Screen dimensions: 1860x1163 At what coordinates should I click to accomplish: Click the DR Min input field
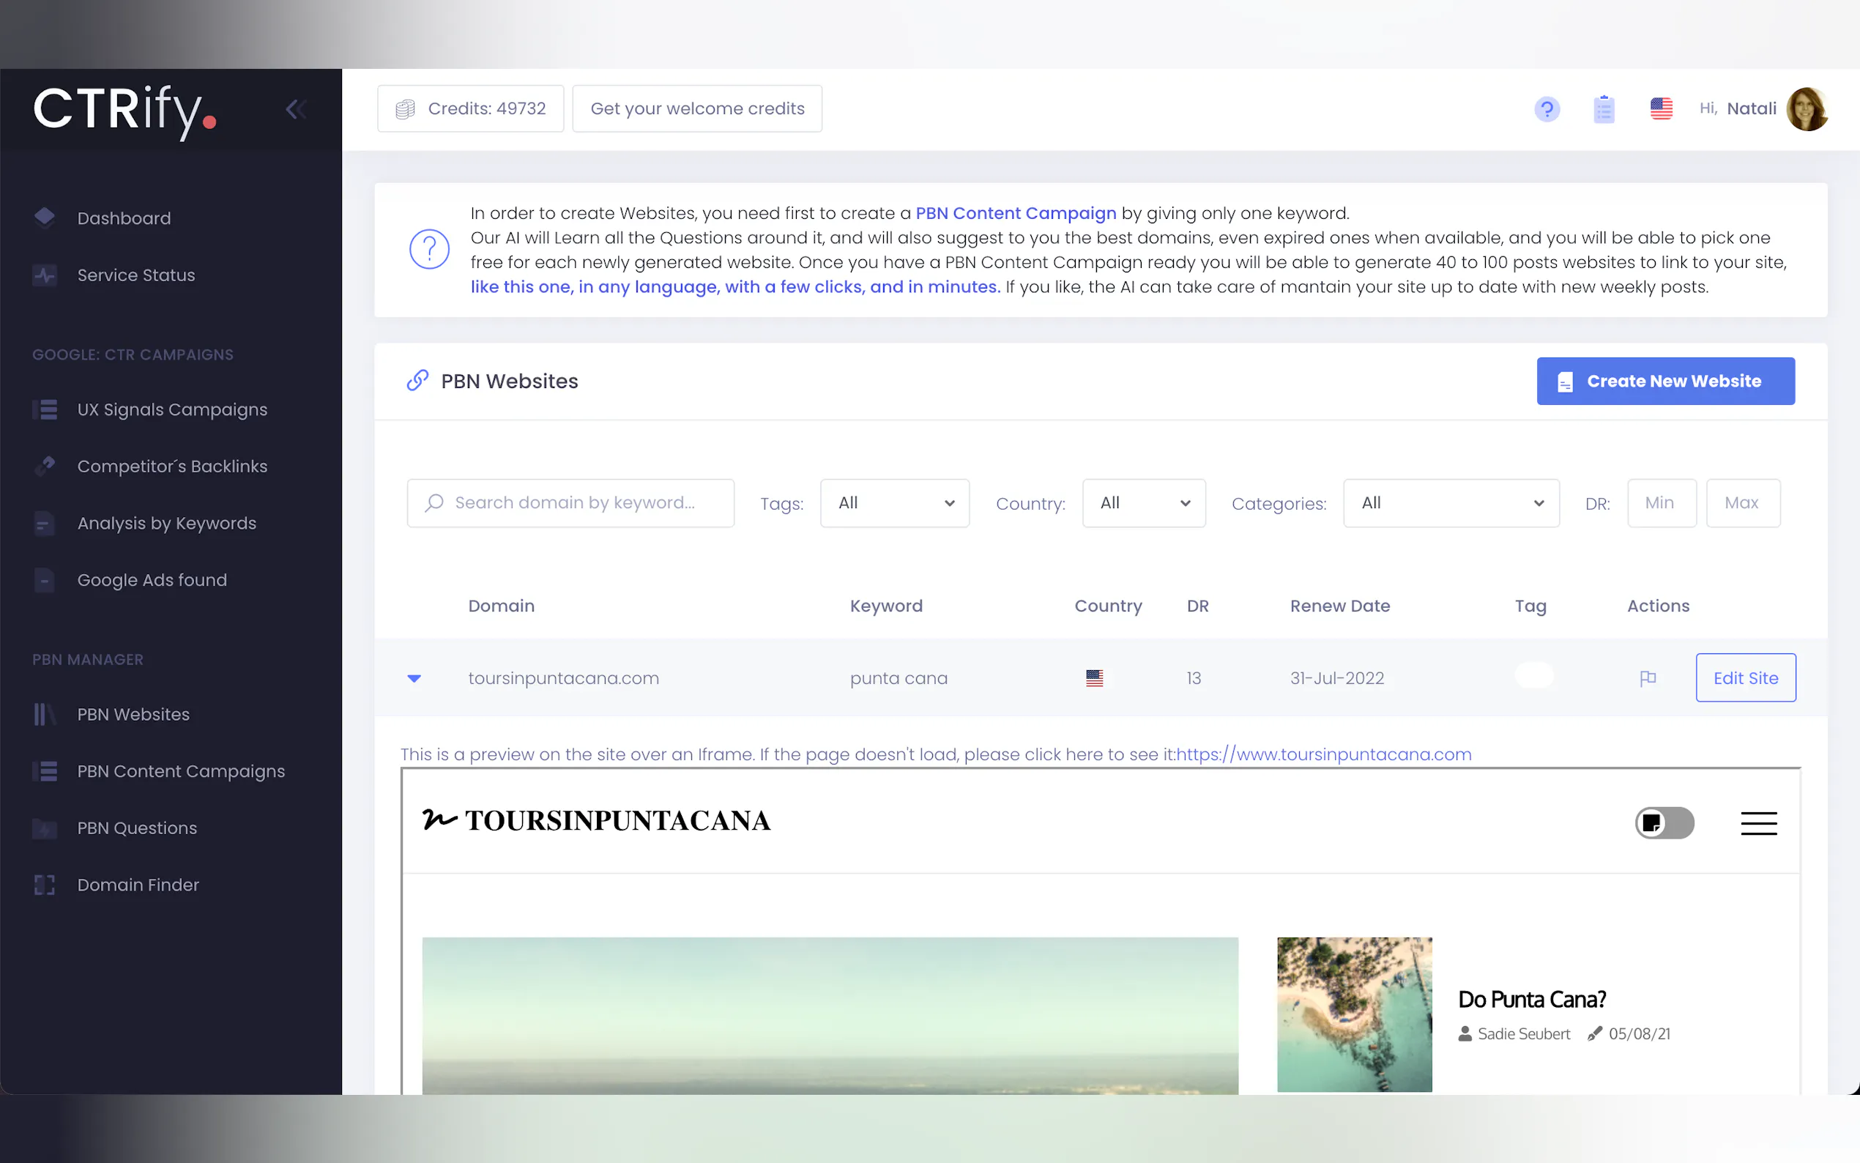pyautogui.click(x=1661, y=503)
